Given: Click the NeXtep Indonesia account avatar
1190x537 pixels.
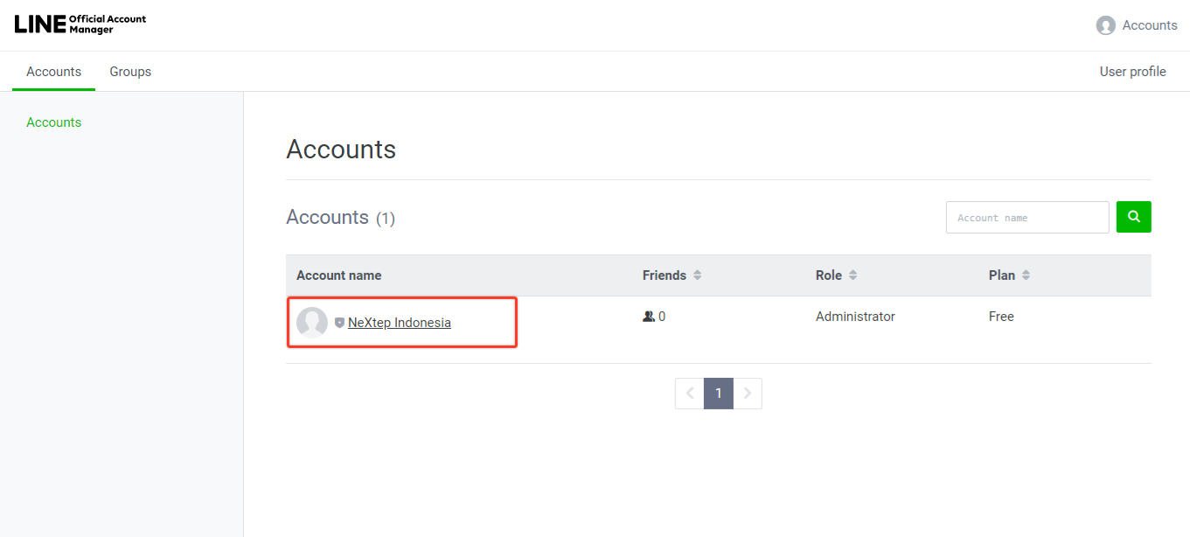Looking at the screenshot, I should click(312, 323).
